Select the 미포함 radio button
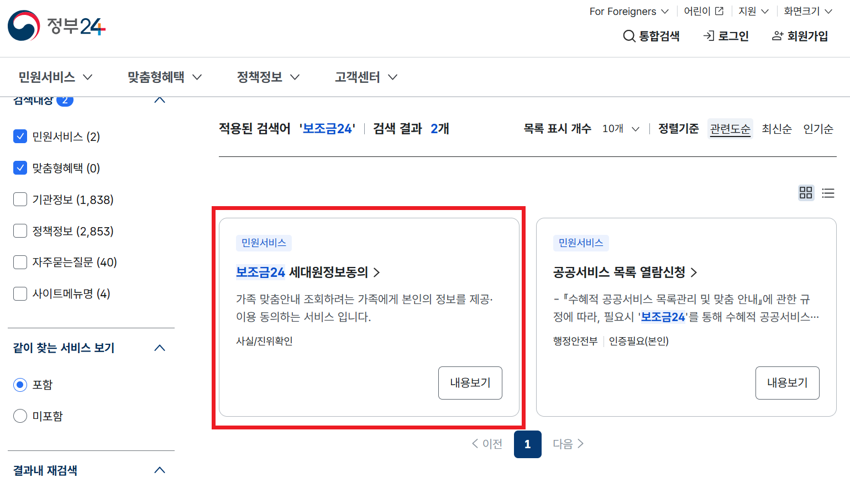This screenshot has width=850, height=488. pos(20,416)
